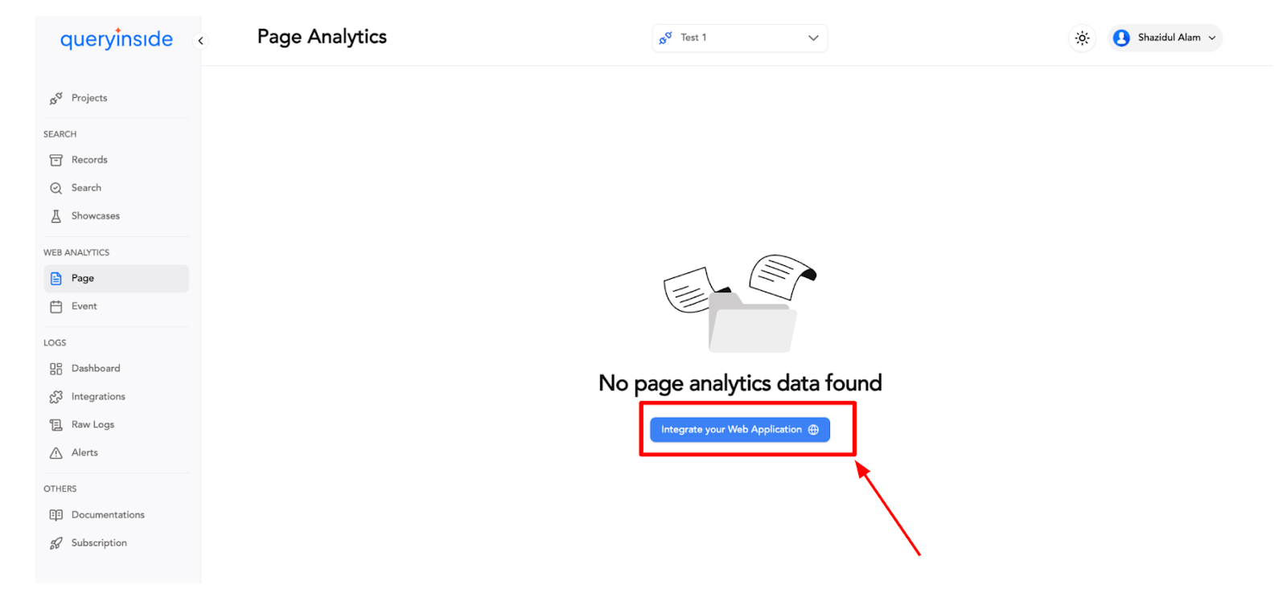Click the queryinside logo
This screenshot has width=1287, height=601.
click(x=117, y=39)
